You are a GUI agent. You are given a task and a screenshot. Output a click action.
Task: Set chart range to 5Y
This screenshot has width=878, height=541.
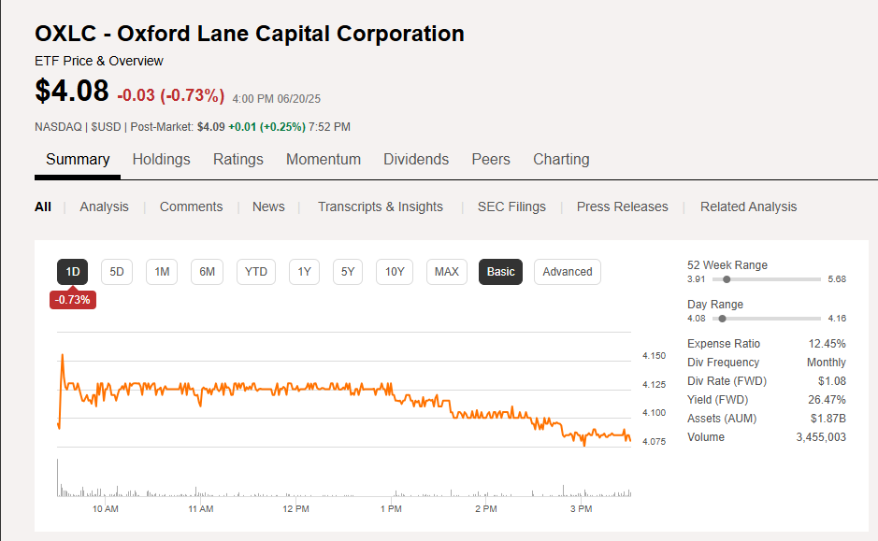[348, 272]
